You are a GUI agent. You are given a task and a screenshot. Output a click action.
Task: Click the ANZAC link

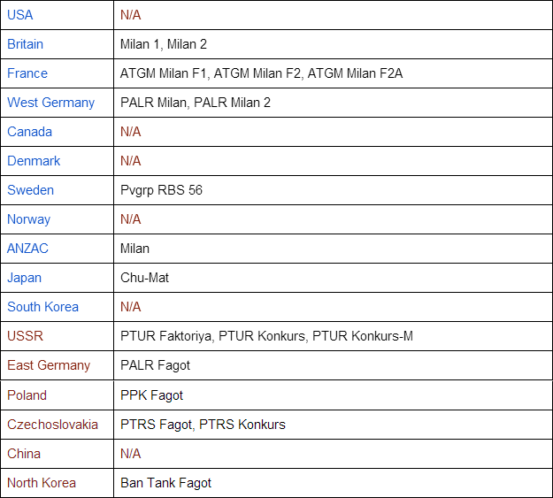(27, 249)
